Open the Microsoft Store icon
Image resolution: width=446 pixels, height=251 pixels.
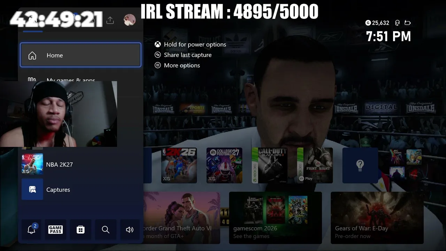click(x=80, y=229)
